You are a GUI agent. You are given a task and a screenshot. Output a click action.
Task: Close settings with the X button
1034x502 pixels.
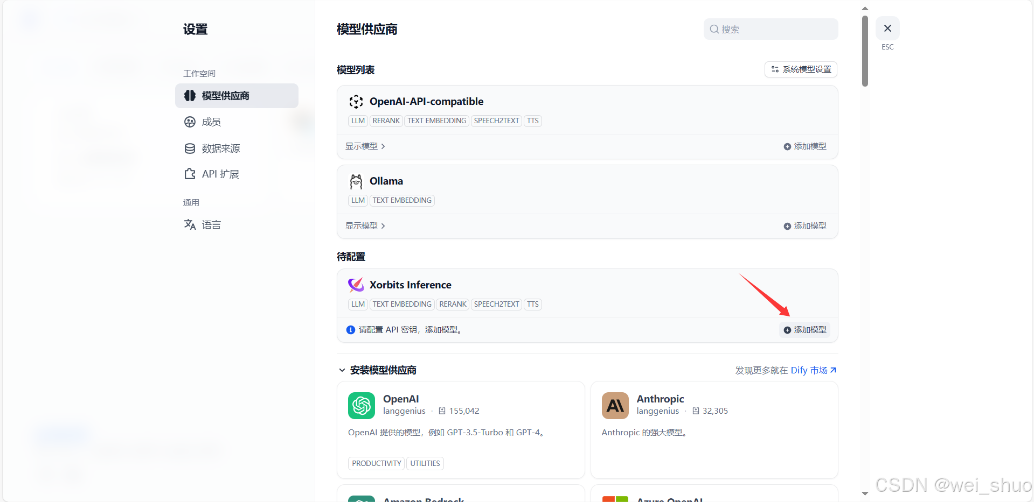(x=887, y=29)
